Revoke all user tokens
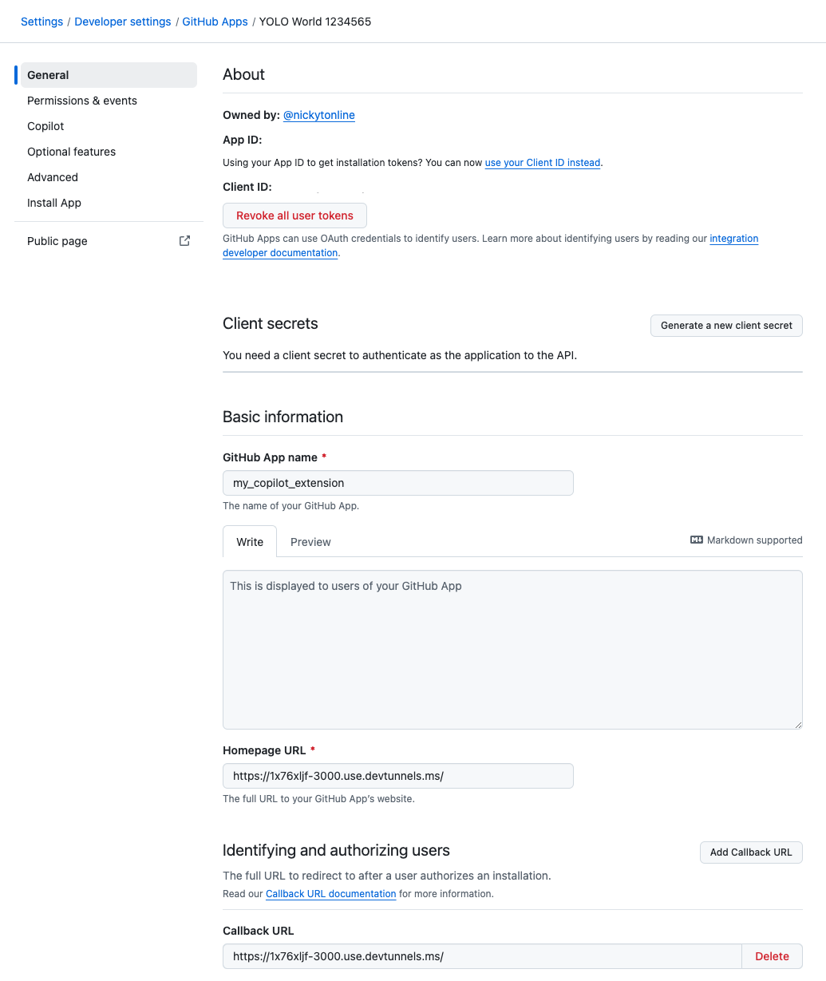The image size is (826, 981). [x=294, y=216]
